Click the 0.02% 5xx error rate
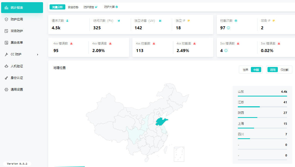Screen dimensions: 295x167 click(x=267, y=51)
